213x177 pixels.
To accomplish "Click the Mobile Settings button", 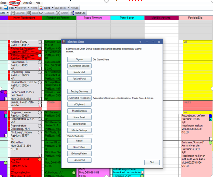I will point(79,130).
